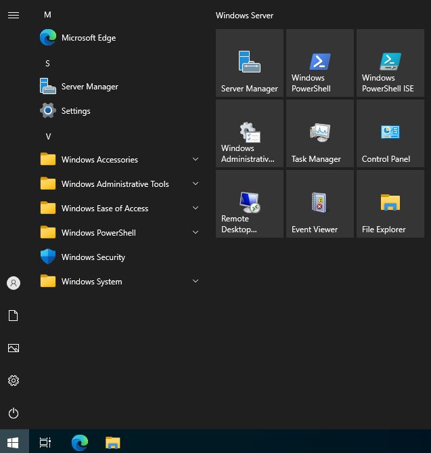Open the File Explorer tile
This screenshot has height=453, width=431.
390,204
